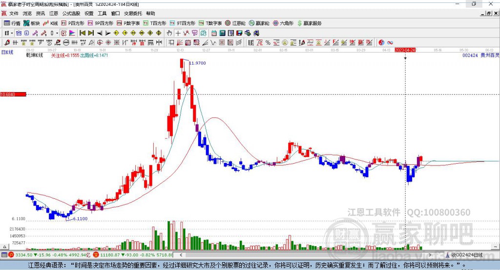The width and height of the screenshot is (500, 270).
Task: Open the calculator icon
Action: [222, 33]
